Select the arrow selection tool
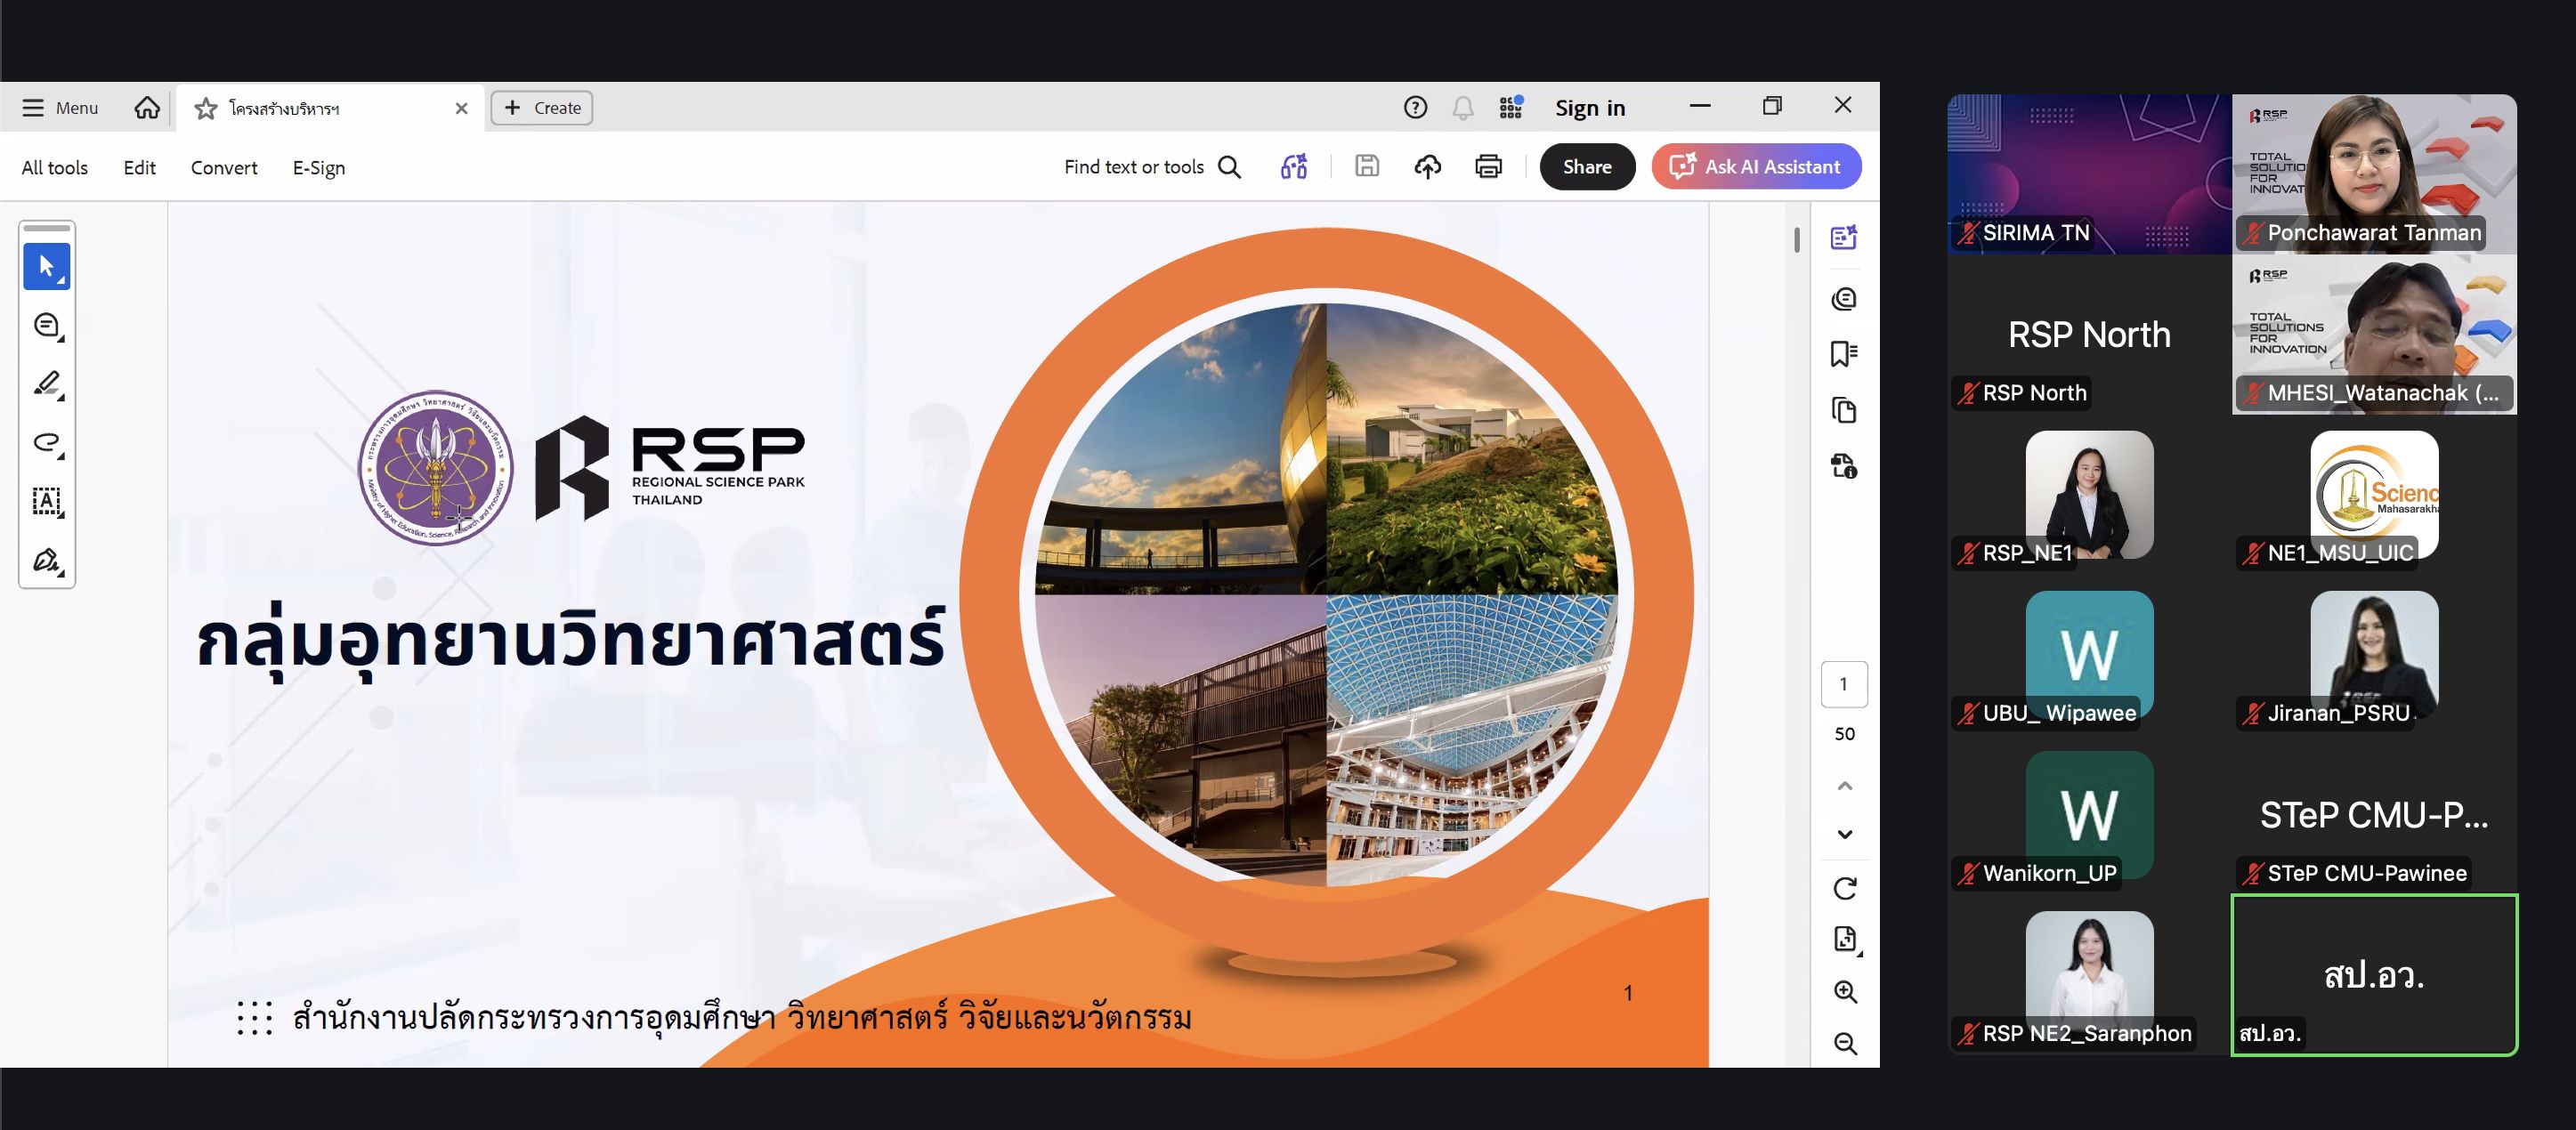This screenshot has height=1130, width=2576. tap(46, 266)
